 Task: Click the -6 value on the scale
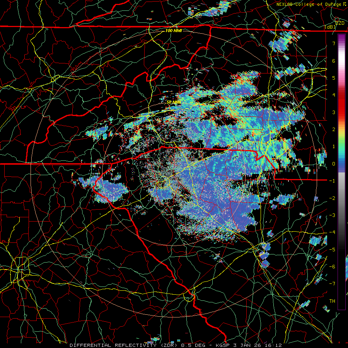tap(332, 267)
